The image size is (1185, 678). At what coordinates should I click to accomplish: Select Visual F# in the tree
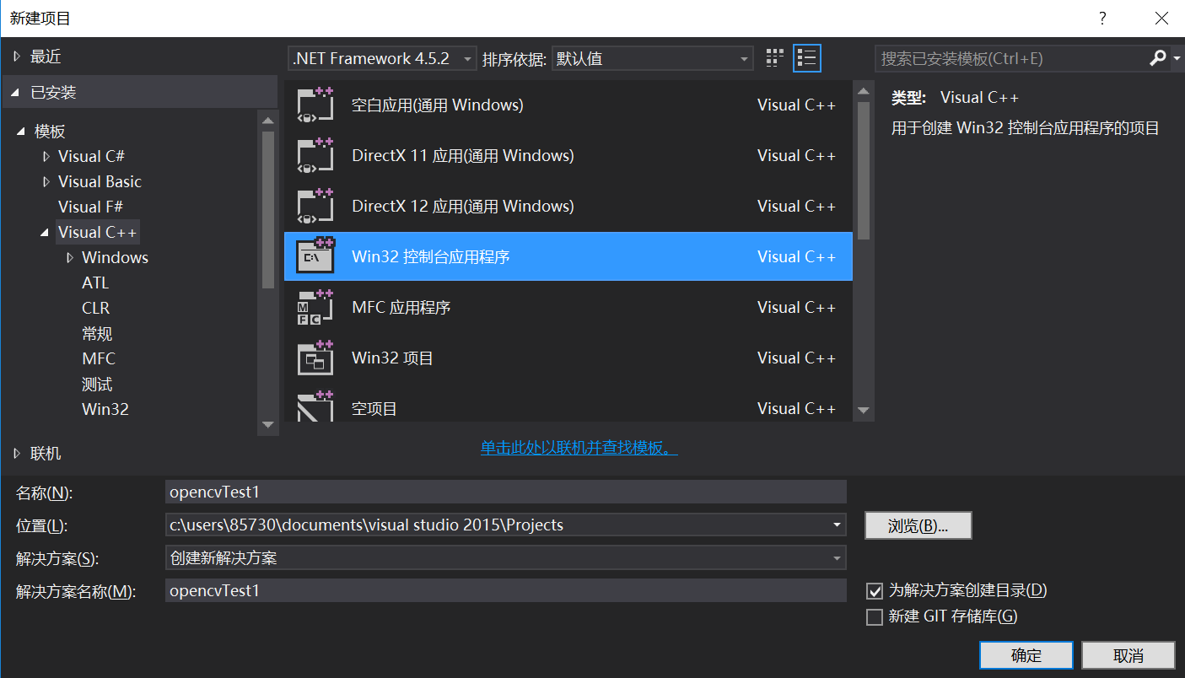tap(90, 207)
